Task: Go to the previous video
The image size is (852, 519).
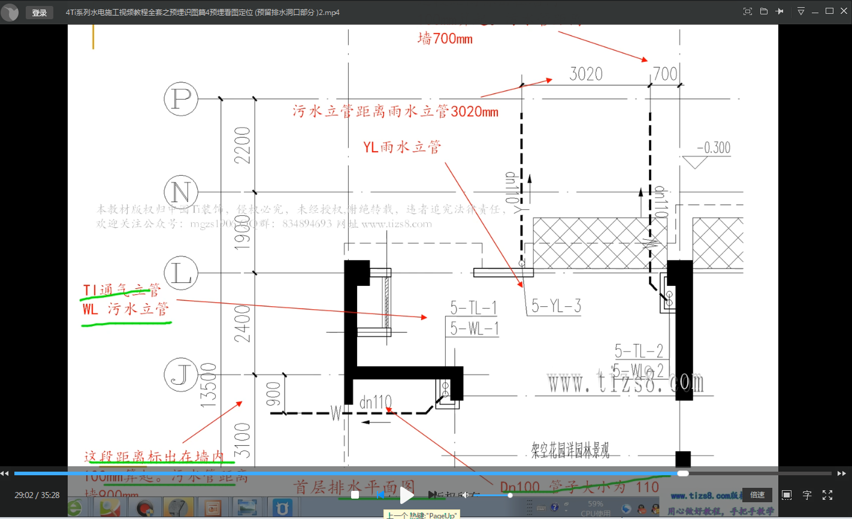Action: coord(380,495)
